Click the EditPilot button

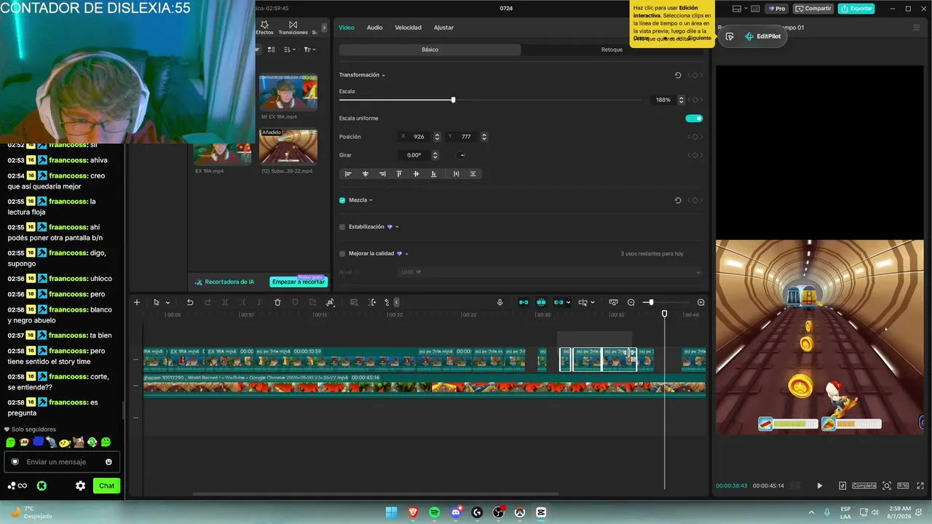pos(762,36)
